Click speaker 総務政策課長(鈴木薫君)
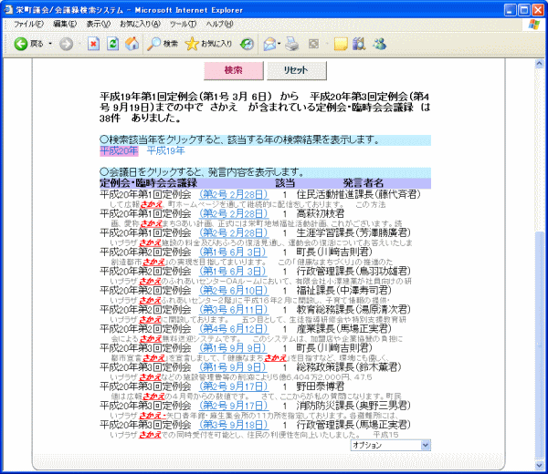The width and height of the screenshot is (548, 474). click(x=349, y=367)
